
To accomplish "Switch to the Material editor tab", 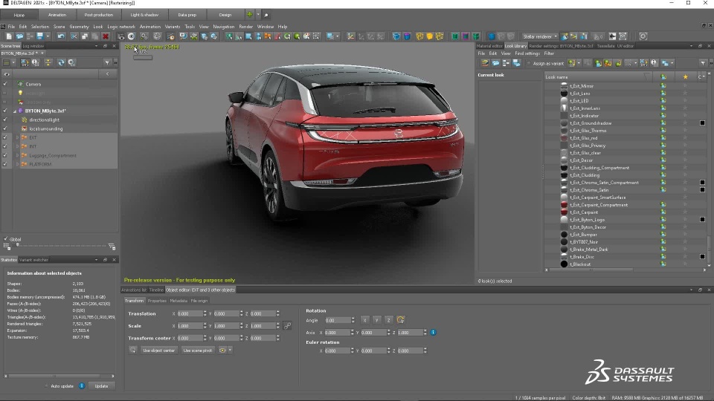I will pos(489,46).
